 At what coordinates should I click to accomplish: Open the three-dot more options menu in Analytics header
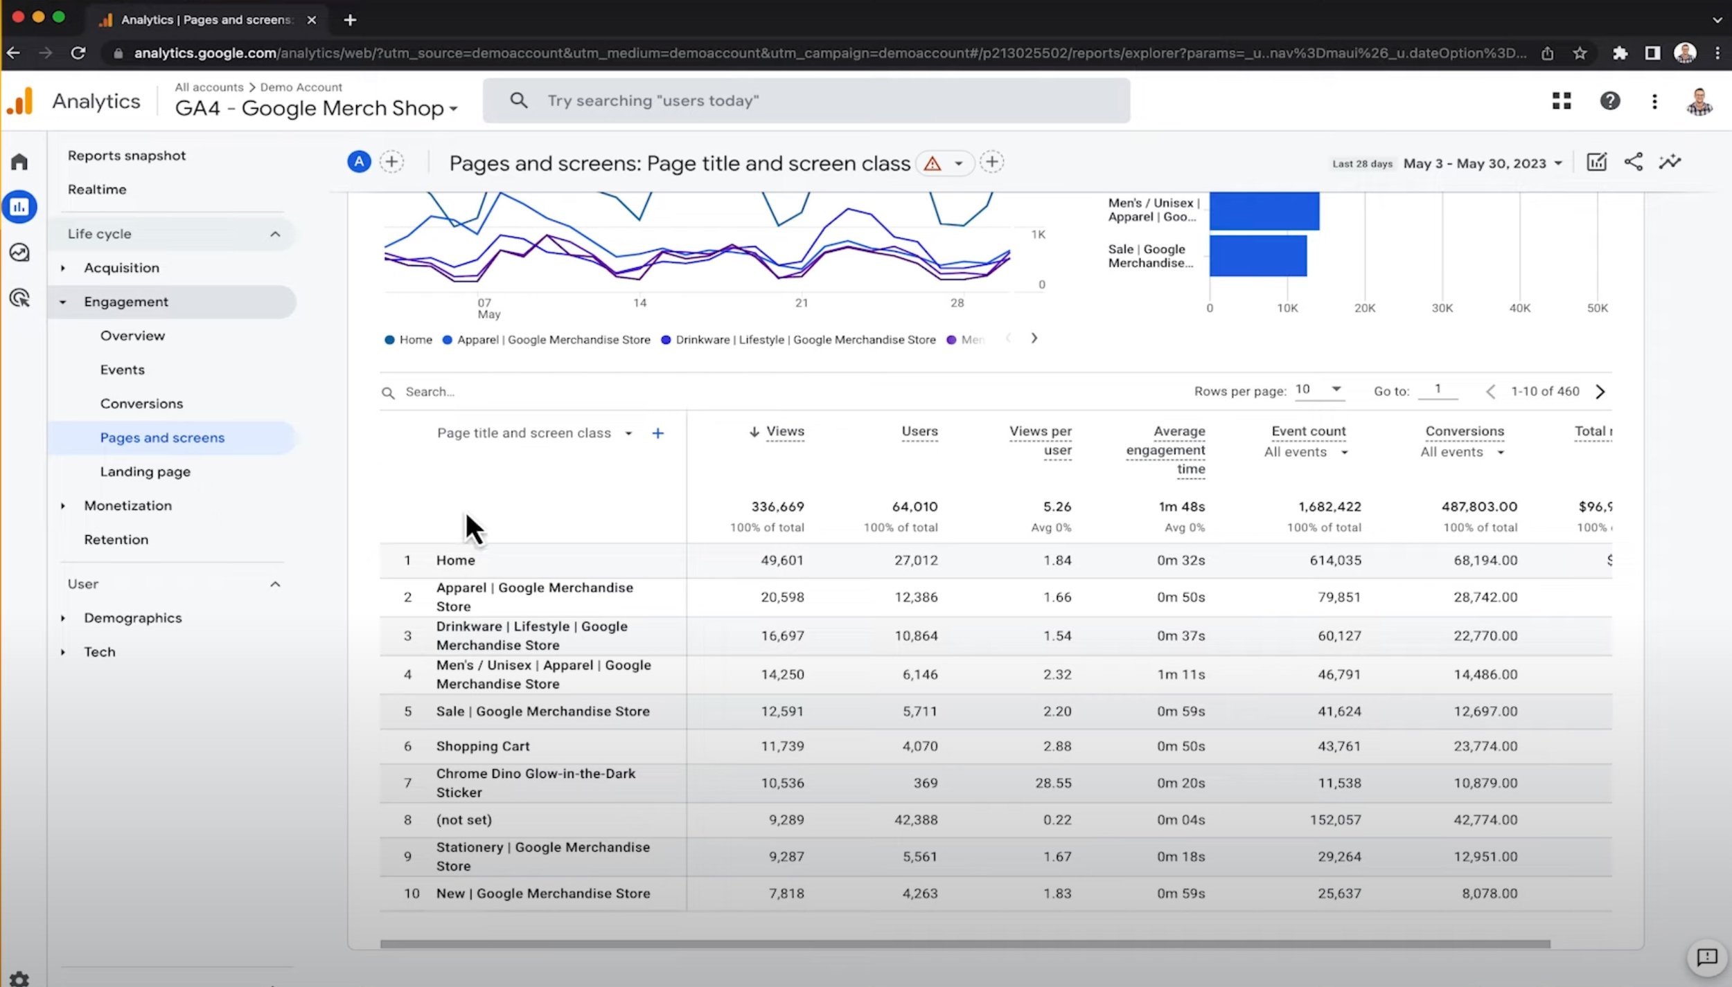coord(1654,102)
